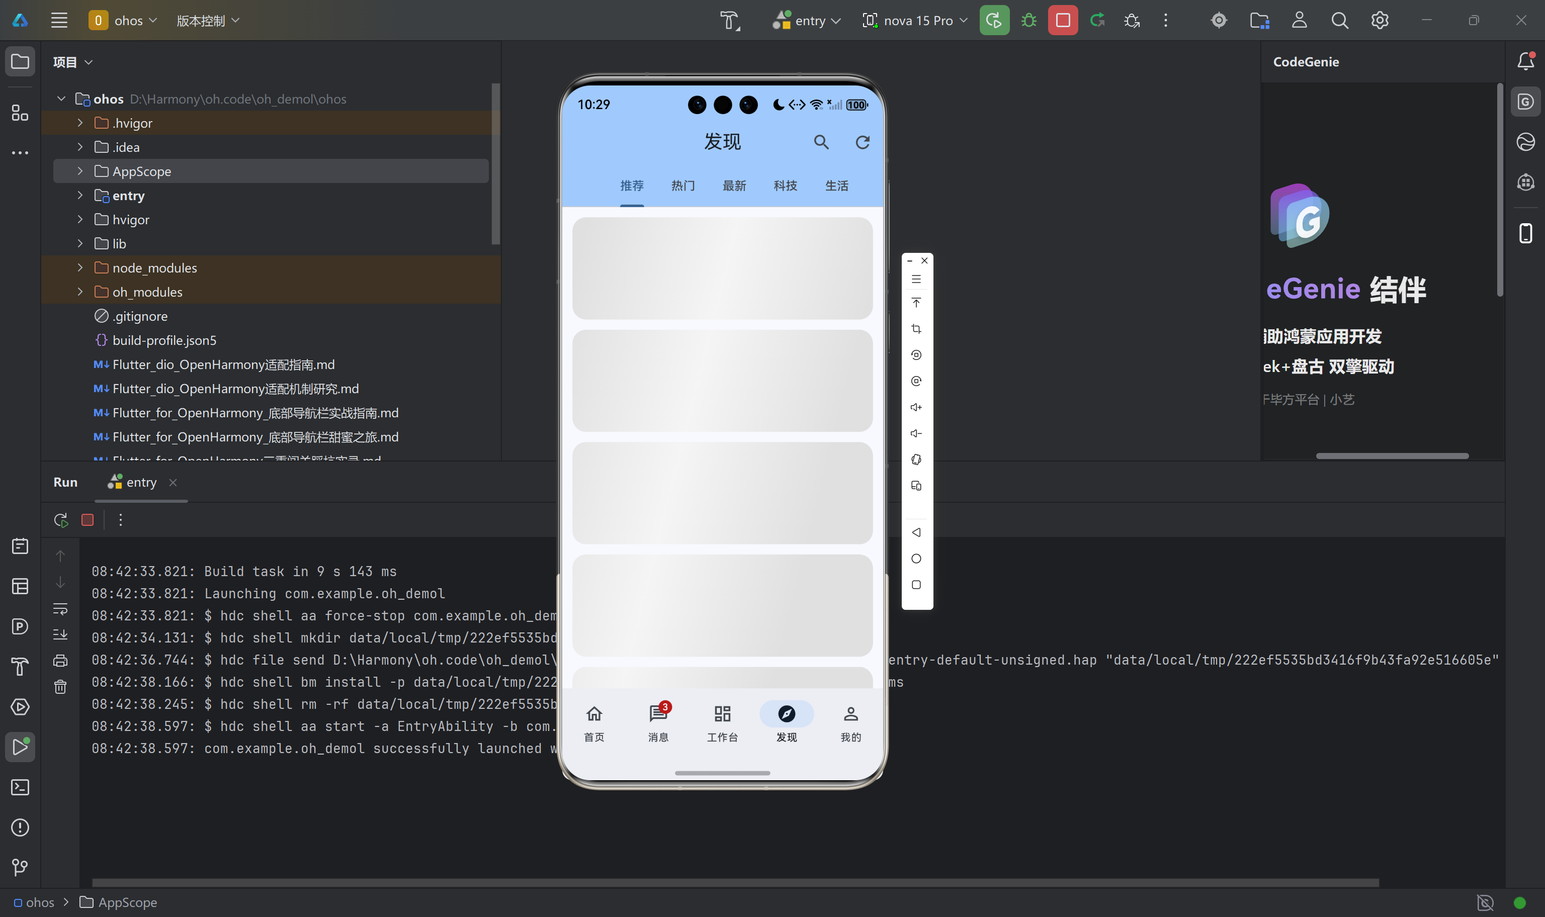
Task: Click AppScope in the bottom breadcrumb
Action: click(127, 902)
